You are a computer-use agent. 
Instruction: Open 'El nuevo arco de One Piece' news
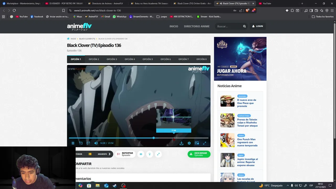click(x=247, y=103)
